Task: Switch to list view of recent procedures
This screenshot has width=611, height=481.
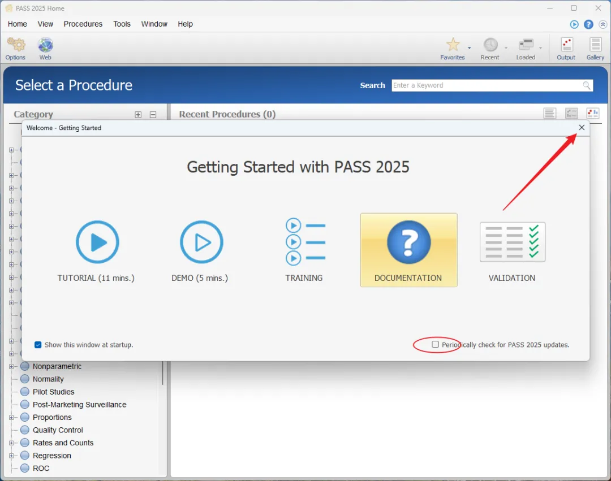Action: 550,114
